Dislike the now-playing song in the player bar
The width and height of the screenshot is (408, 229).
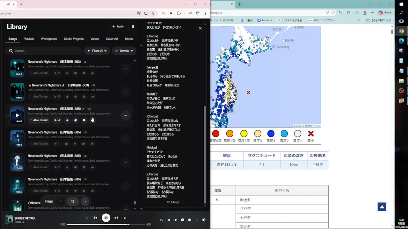[176, 220]
